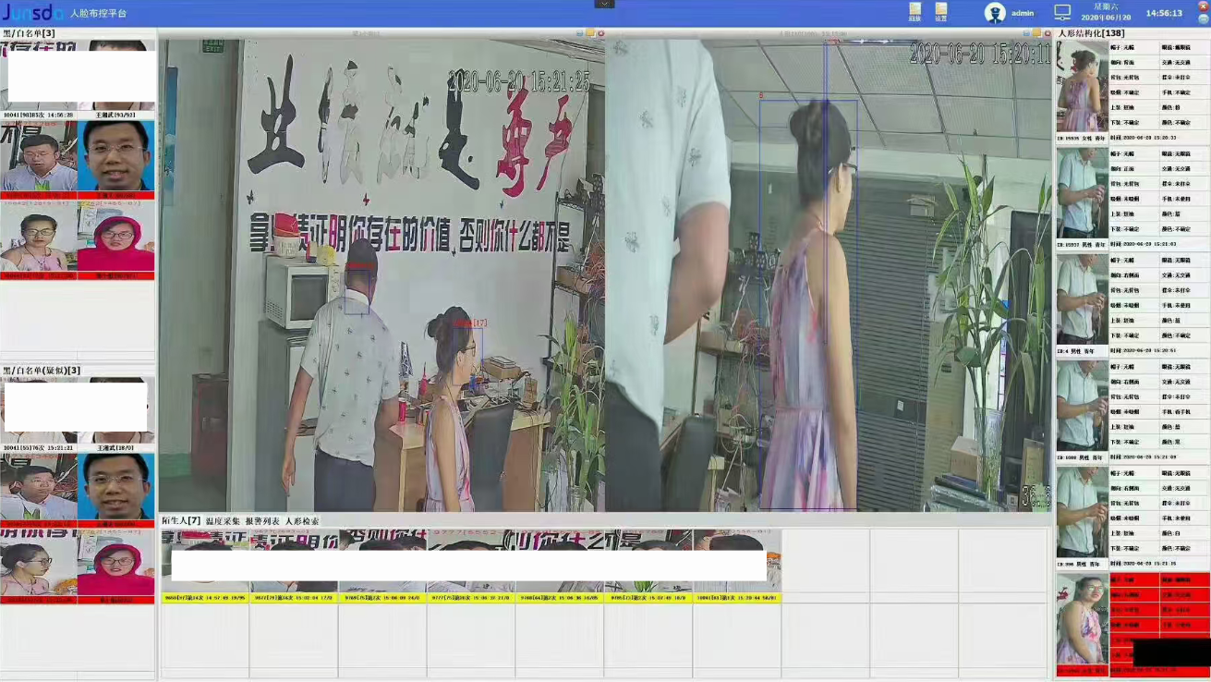The height and width of the screenshot is (682, 1211).
Task: Open the 设置 settings icon
Action: click(x=940, y=11)
